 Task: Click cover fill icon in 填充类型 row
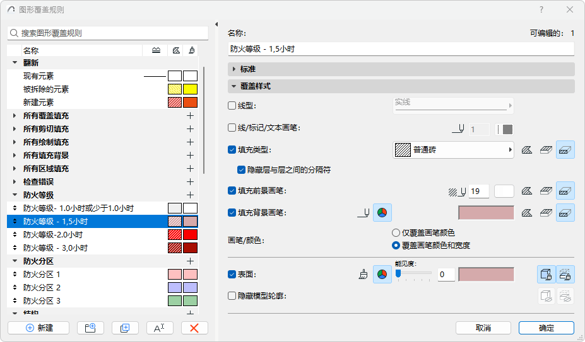click(546, 150)
